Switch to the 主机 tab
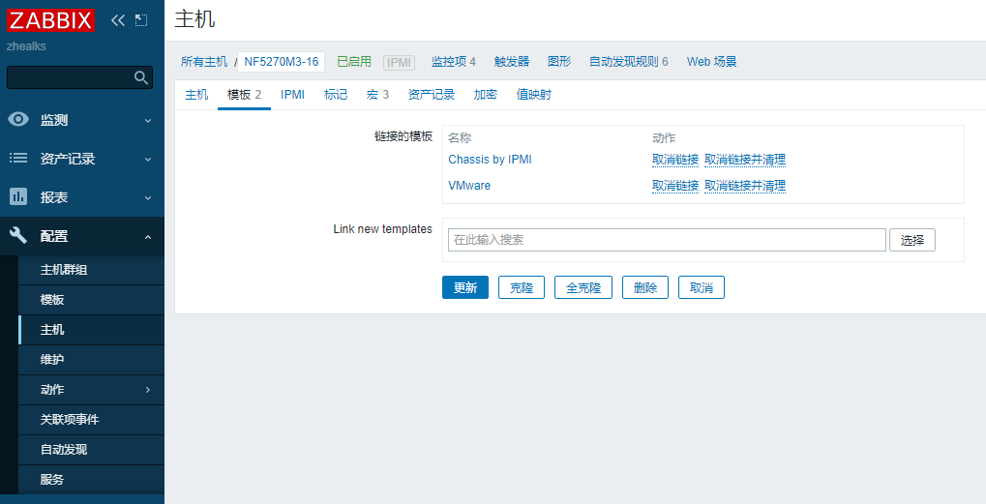The height and width of the screenshot is (504, 986). tap(196, 95)
